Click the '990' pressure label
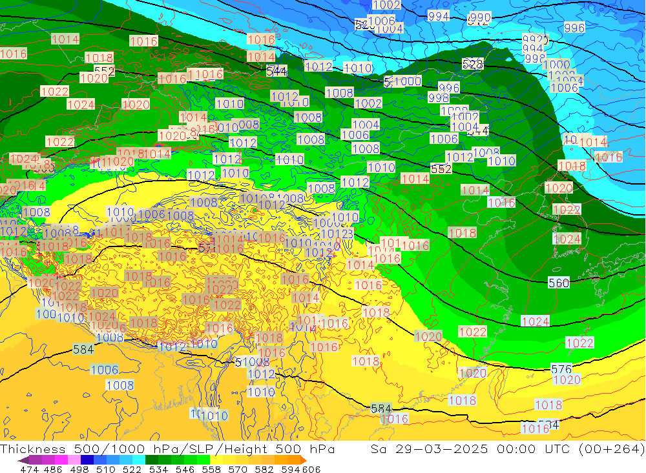 pos(480,17)
